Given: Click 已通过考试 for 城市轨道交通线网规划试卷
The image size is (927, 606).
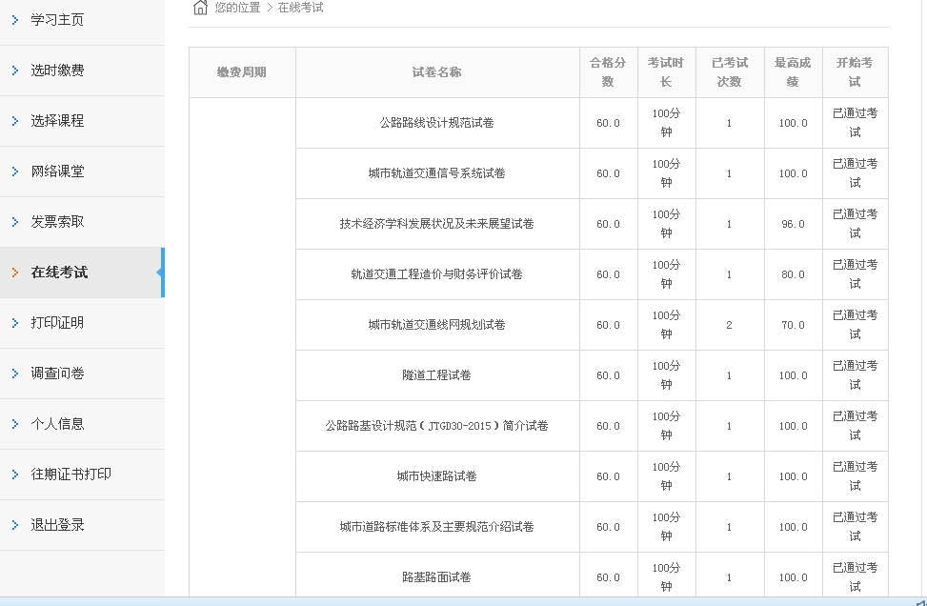Looking at the screenshot, I should [855, 324].
